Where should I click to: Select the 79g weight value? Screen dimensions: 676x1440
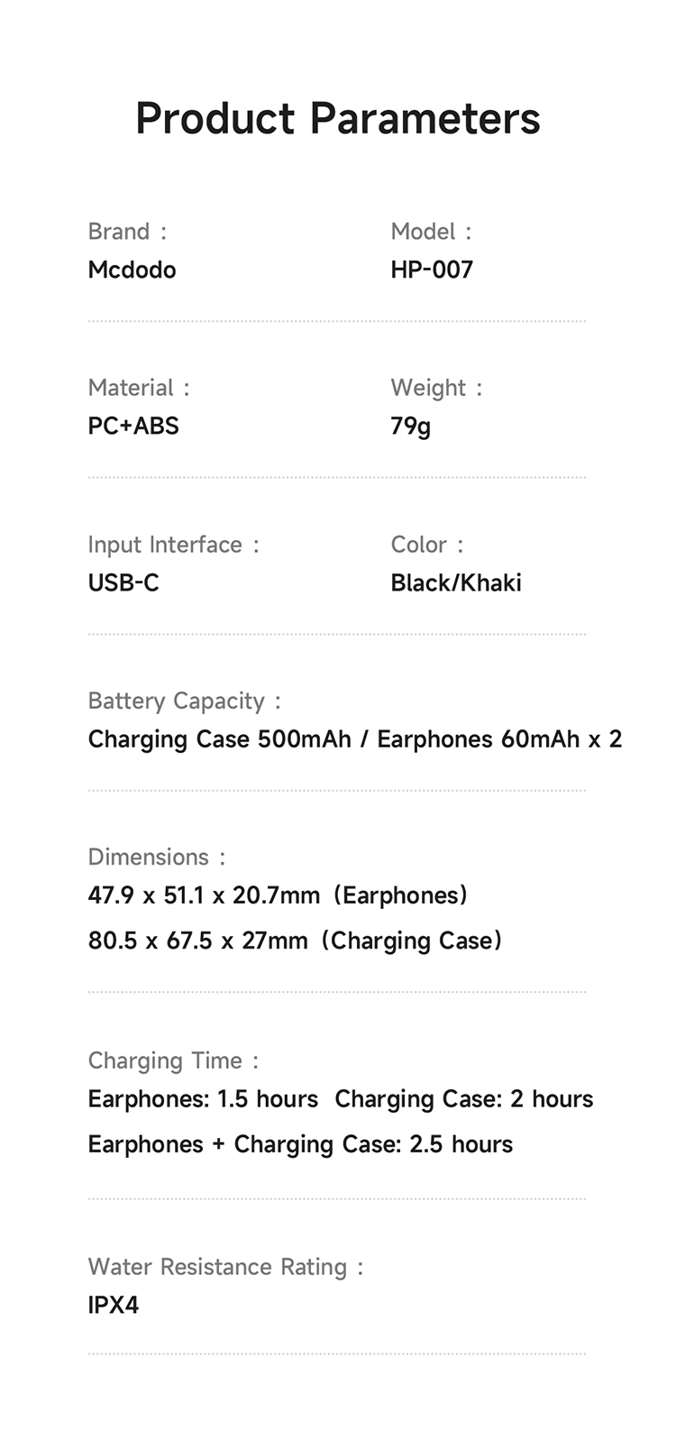coord(410,426)
